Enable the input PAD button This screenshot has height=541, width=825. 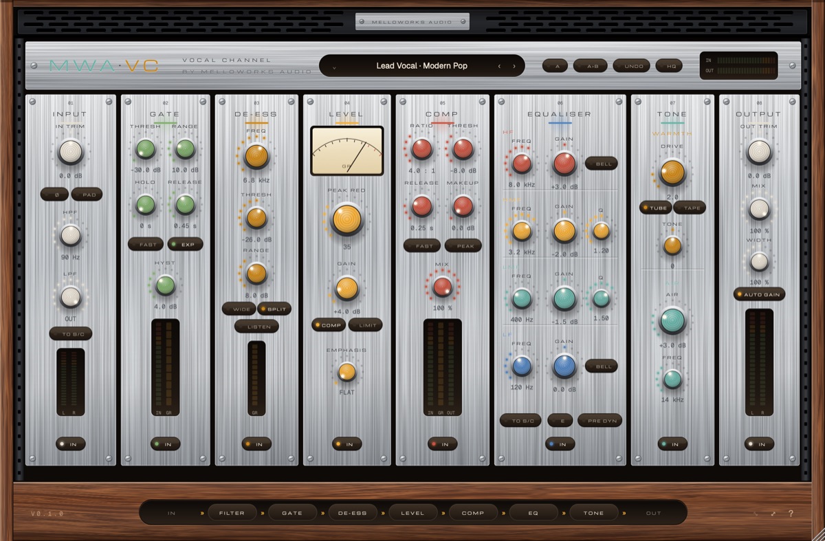[87, 195]
